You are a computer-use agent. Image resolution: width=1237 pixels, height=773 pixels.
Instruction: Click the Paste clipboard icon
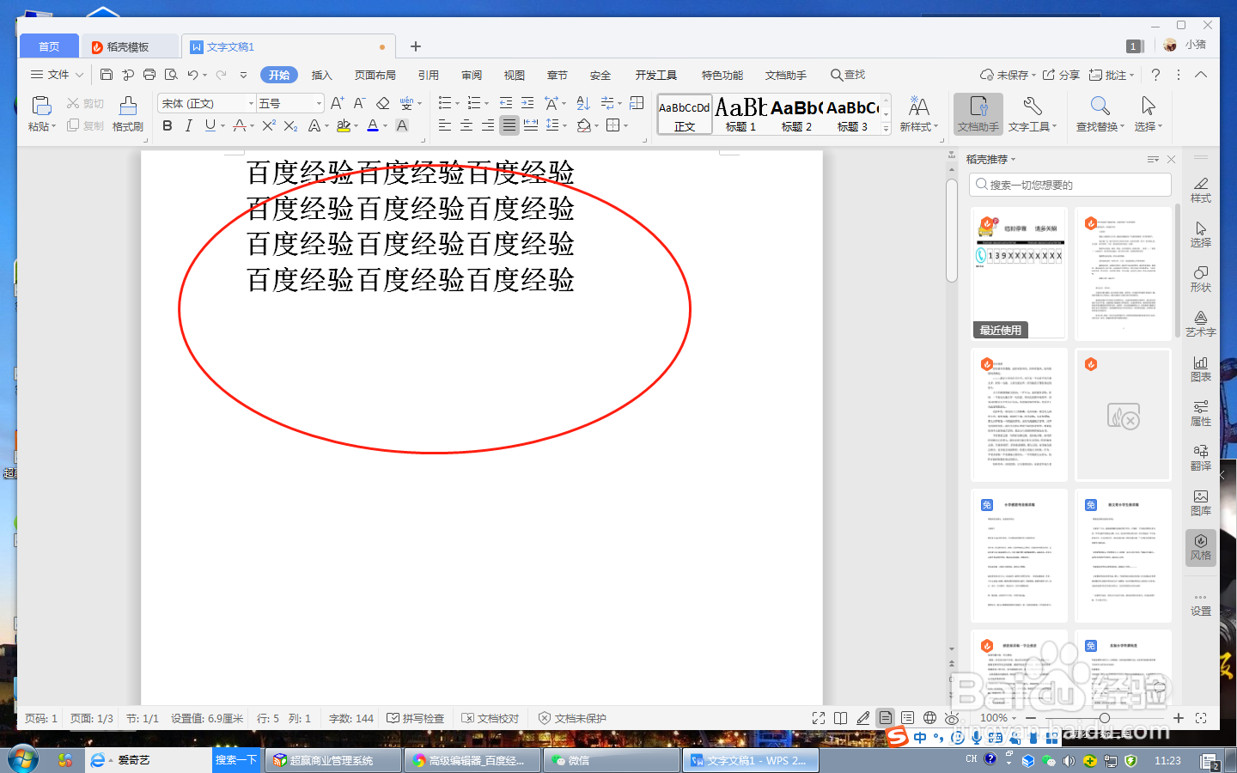[41, 106]
